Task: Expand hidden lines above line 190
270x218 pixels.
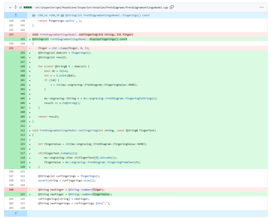Action: point(16,15)
